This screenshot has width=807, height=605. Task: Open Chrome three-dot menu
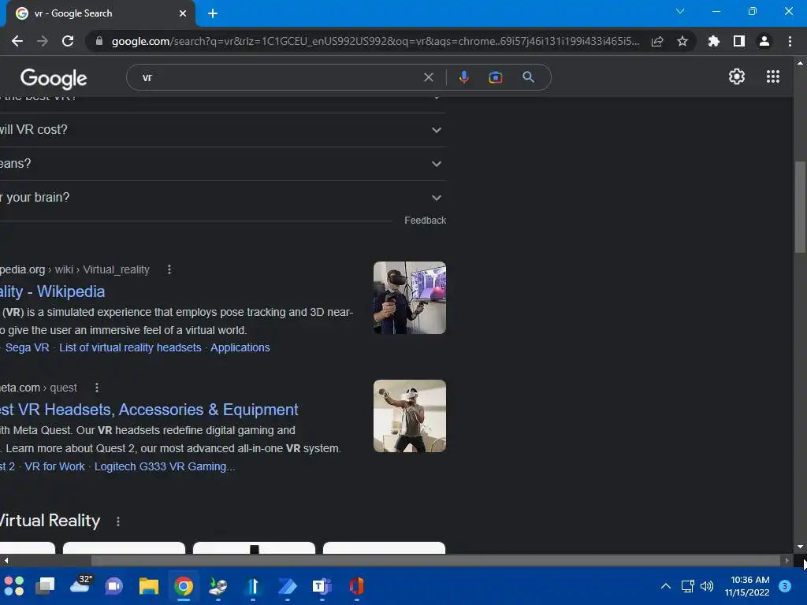click(x=790, y=41)
